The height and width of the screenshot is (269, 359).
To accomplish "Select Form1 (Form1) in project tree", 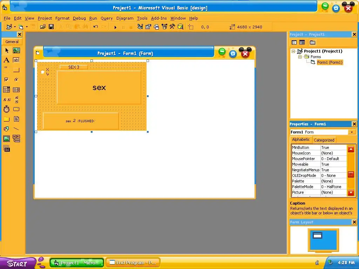I will click(330, 62).
